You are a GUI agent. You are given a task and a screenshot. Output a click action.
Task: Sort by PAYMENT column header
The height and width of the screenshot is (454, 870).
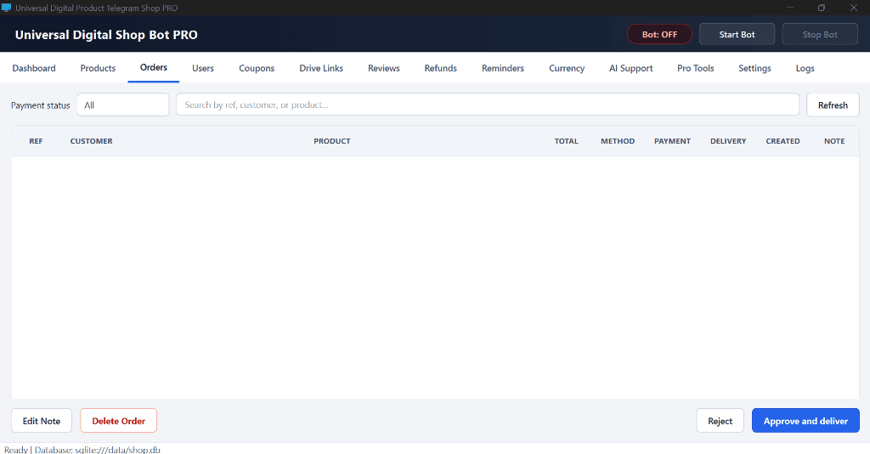pyautogui.click(x=673, y=141)
